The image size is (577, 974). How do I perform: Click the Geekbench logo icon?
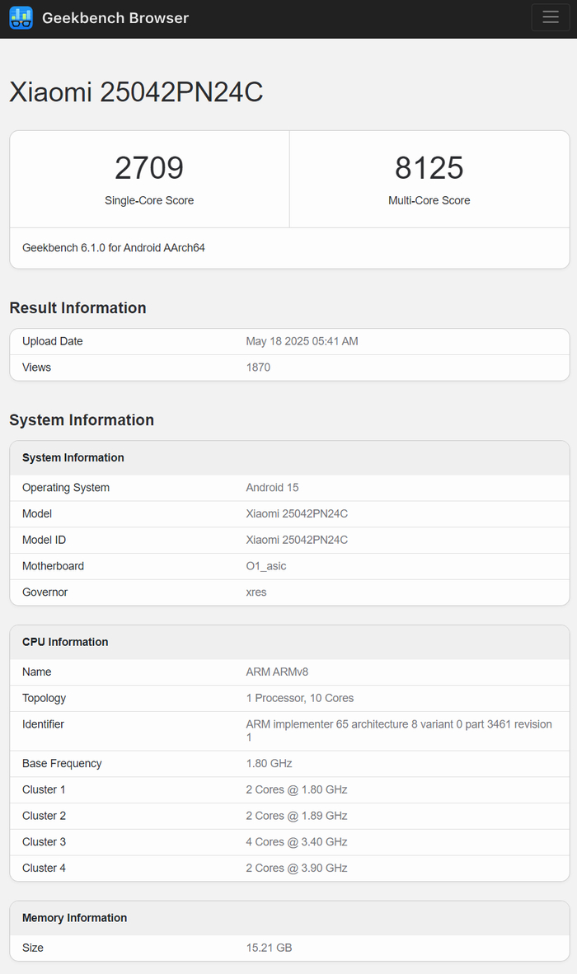21,17
